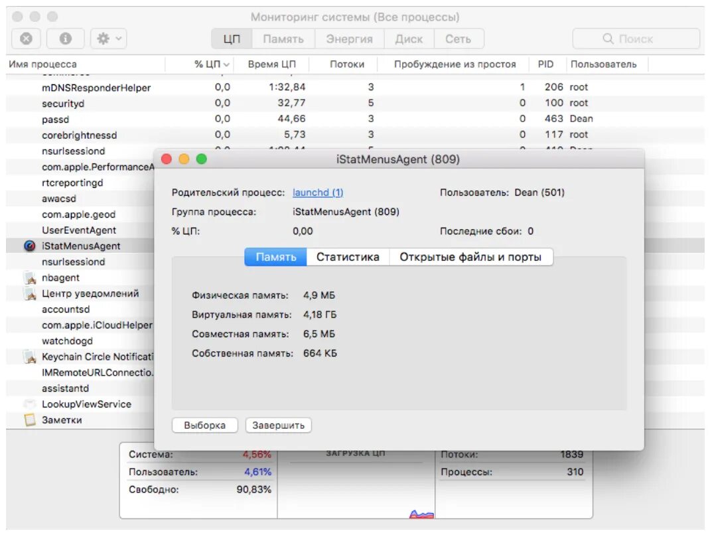Select the com.apple.PerformanceA process

(98, 167)
